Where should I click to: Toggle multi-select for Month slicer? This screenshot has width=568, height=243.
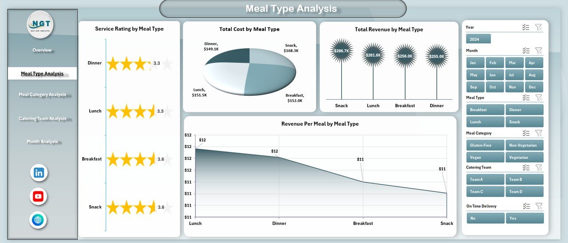[x=526, y=50]
